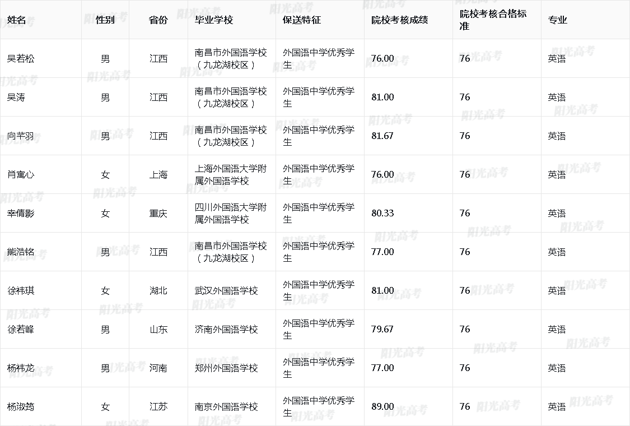Click the school cell 郑州外国语学校

click(226, 368)
